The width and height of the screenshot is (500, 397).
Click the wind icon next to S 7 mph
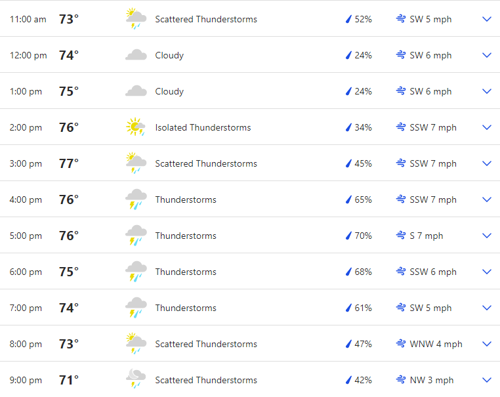coord(401,236)
